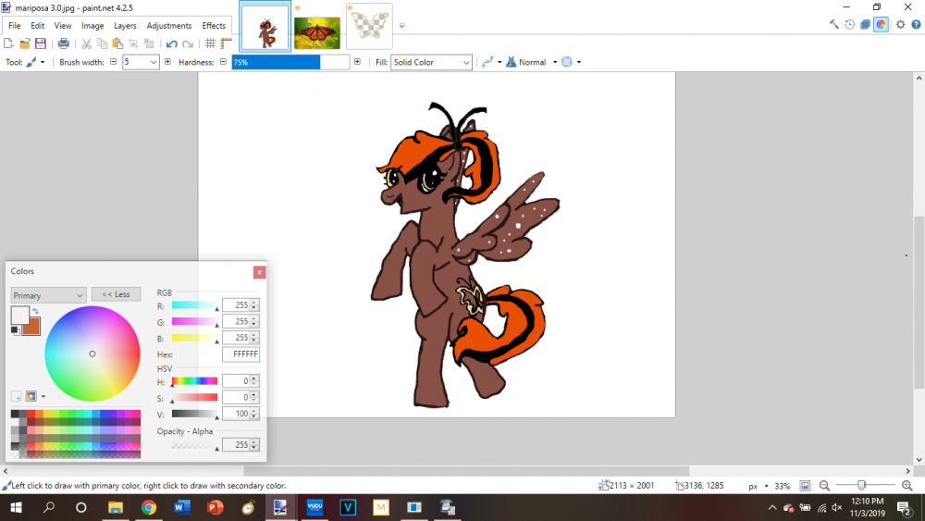Click the Crop to Selection icon
Image resolution: width=925 pixels, height=521 pixels.
(133, 43)
